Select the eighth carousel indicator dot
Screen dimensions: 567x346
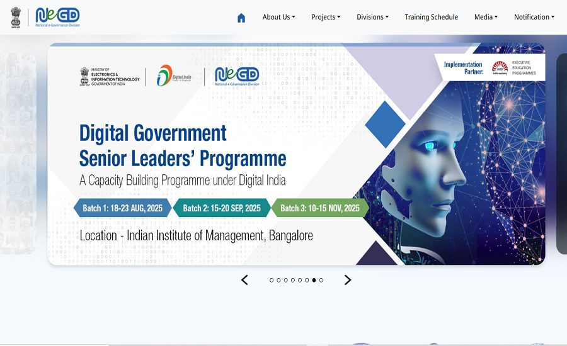tap(321, 281)
